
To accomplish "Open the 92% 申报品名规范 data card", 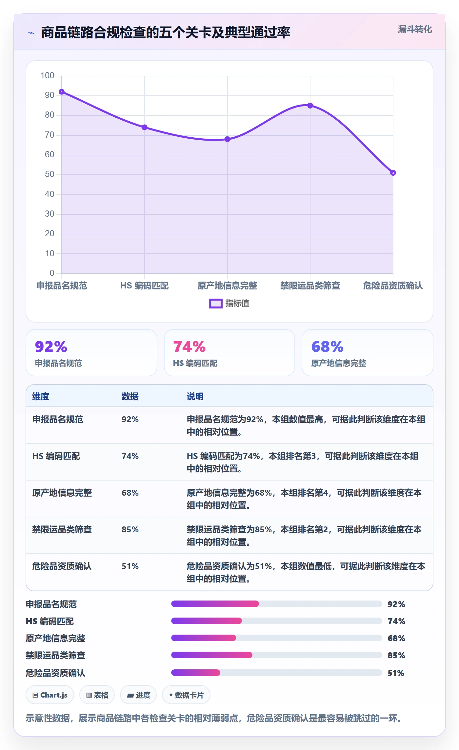I will click(x=91, y=353).
